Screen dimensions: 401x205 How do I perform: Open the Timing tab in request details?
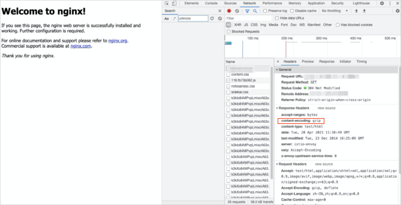pyautogui.click(x=361, y=62)
